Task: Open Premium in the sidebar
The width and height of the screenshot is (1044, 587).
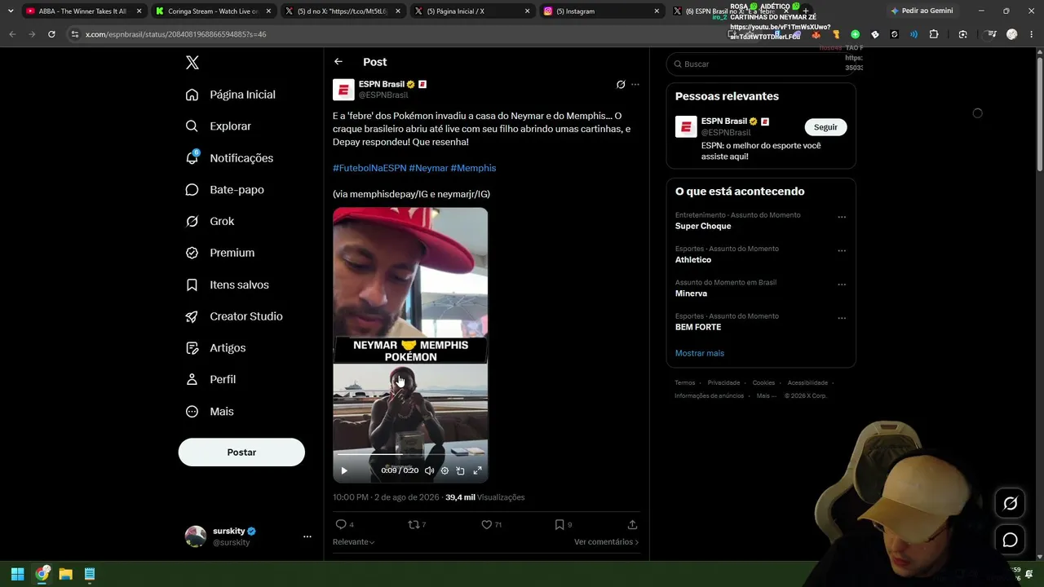Action: (x=220, y=253)
